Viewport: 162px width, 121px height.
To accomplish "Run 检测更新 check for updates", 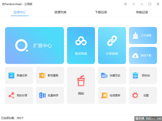I will [x=112, y=95].
